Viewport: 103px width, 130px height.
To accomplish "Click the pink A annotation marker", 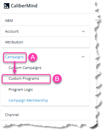I will click(x=33, y=57).
